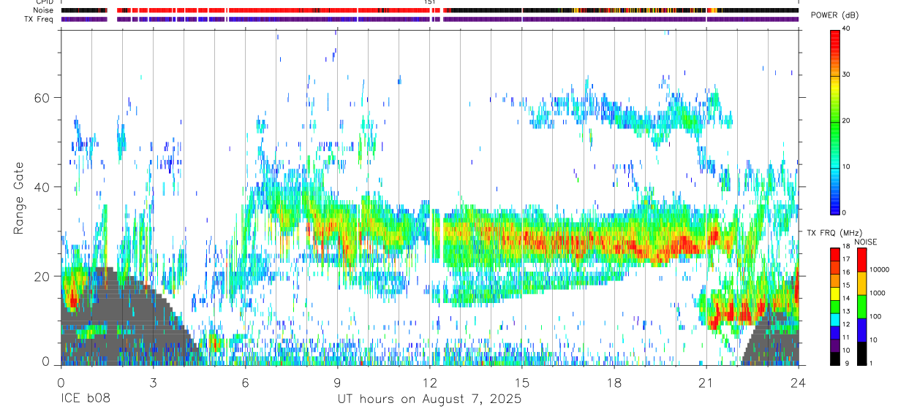Select the TX FRQ legend color bar

(x=835, y=307)
